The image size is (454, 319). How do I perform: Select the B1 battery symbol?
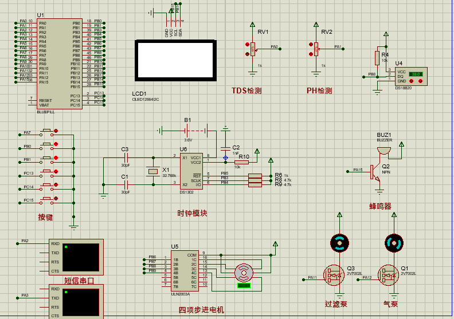click(196, 131)
